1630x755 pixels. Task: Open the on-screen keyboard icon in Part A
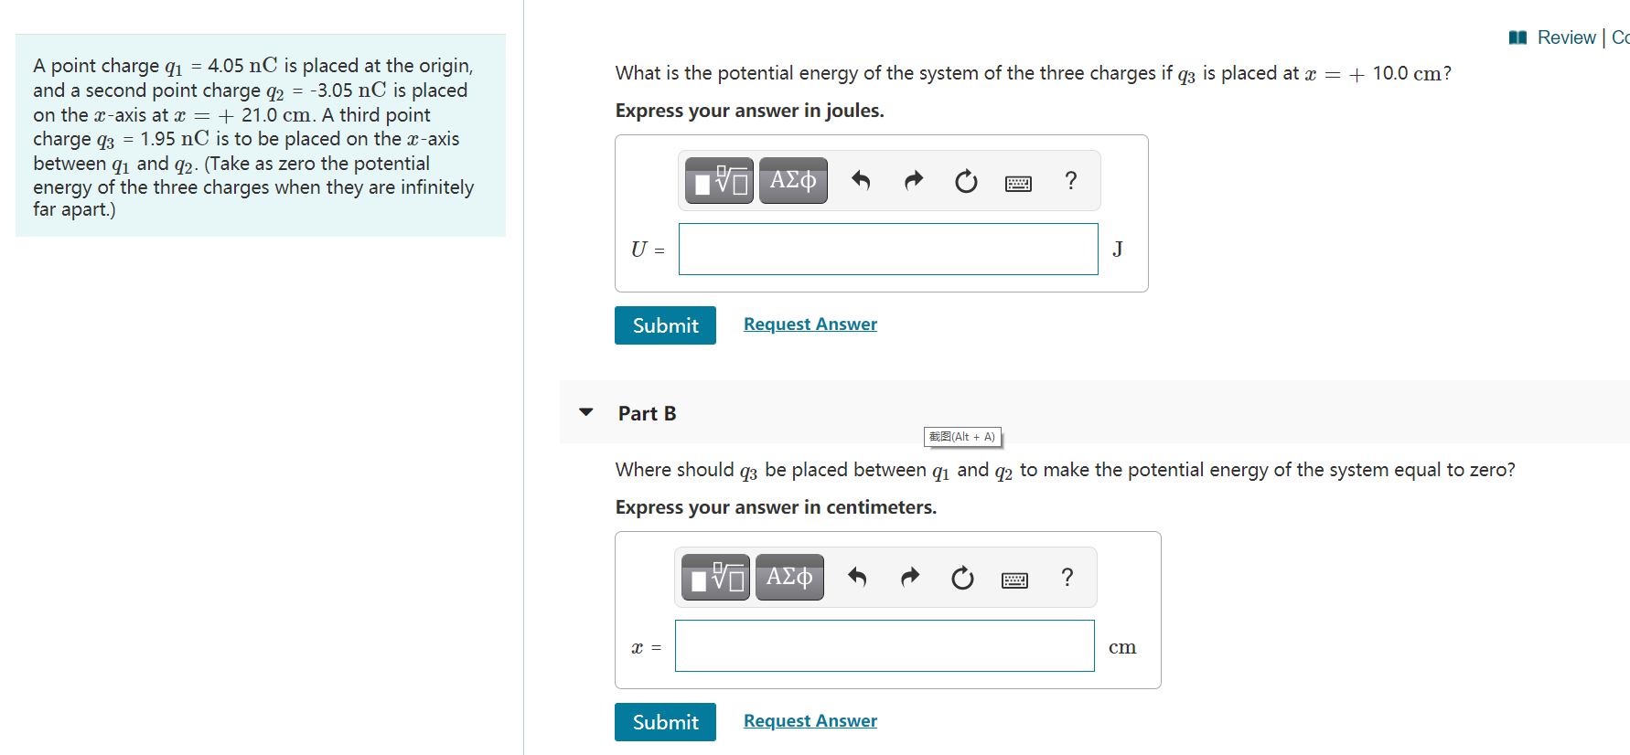(1018, 182)
